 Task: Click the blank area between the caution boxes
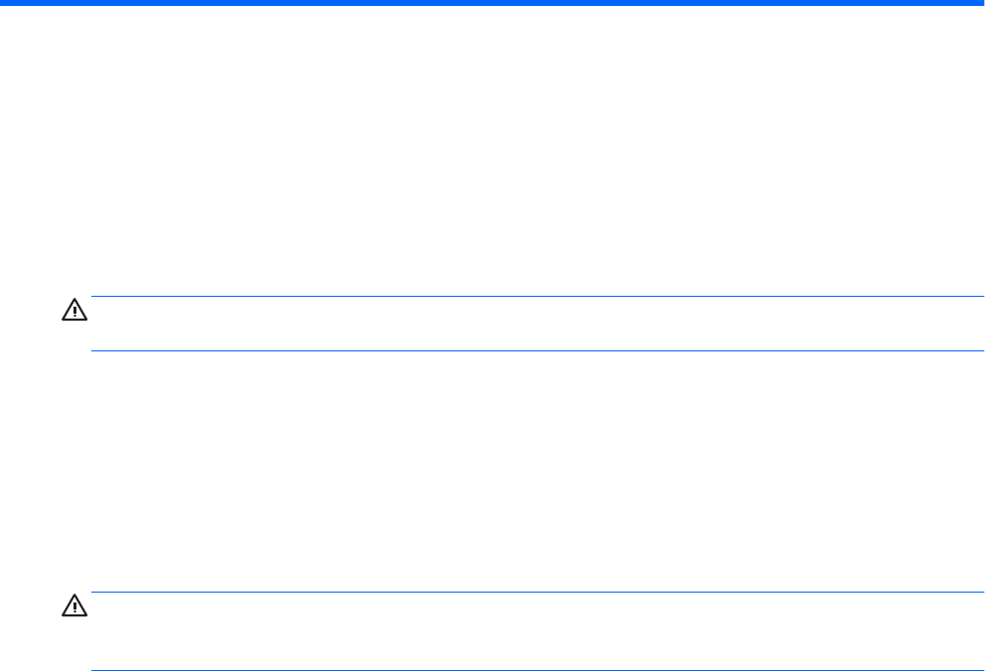click(492, 470)
